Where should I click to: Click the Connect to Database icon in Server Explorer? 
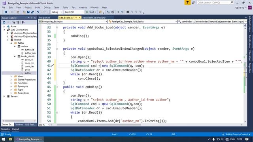[x=14, y=22]
